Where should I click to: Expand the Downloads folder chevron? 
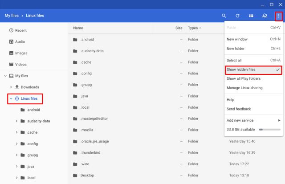tap(11, 87)
